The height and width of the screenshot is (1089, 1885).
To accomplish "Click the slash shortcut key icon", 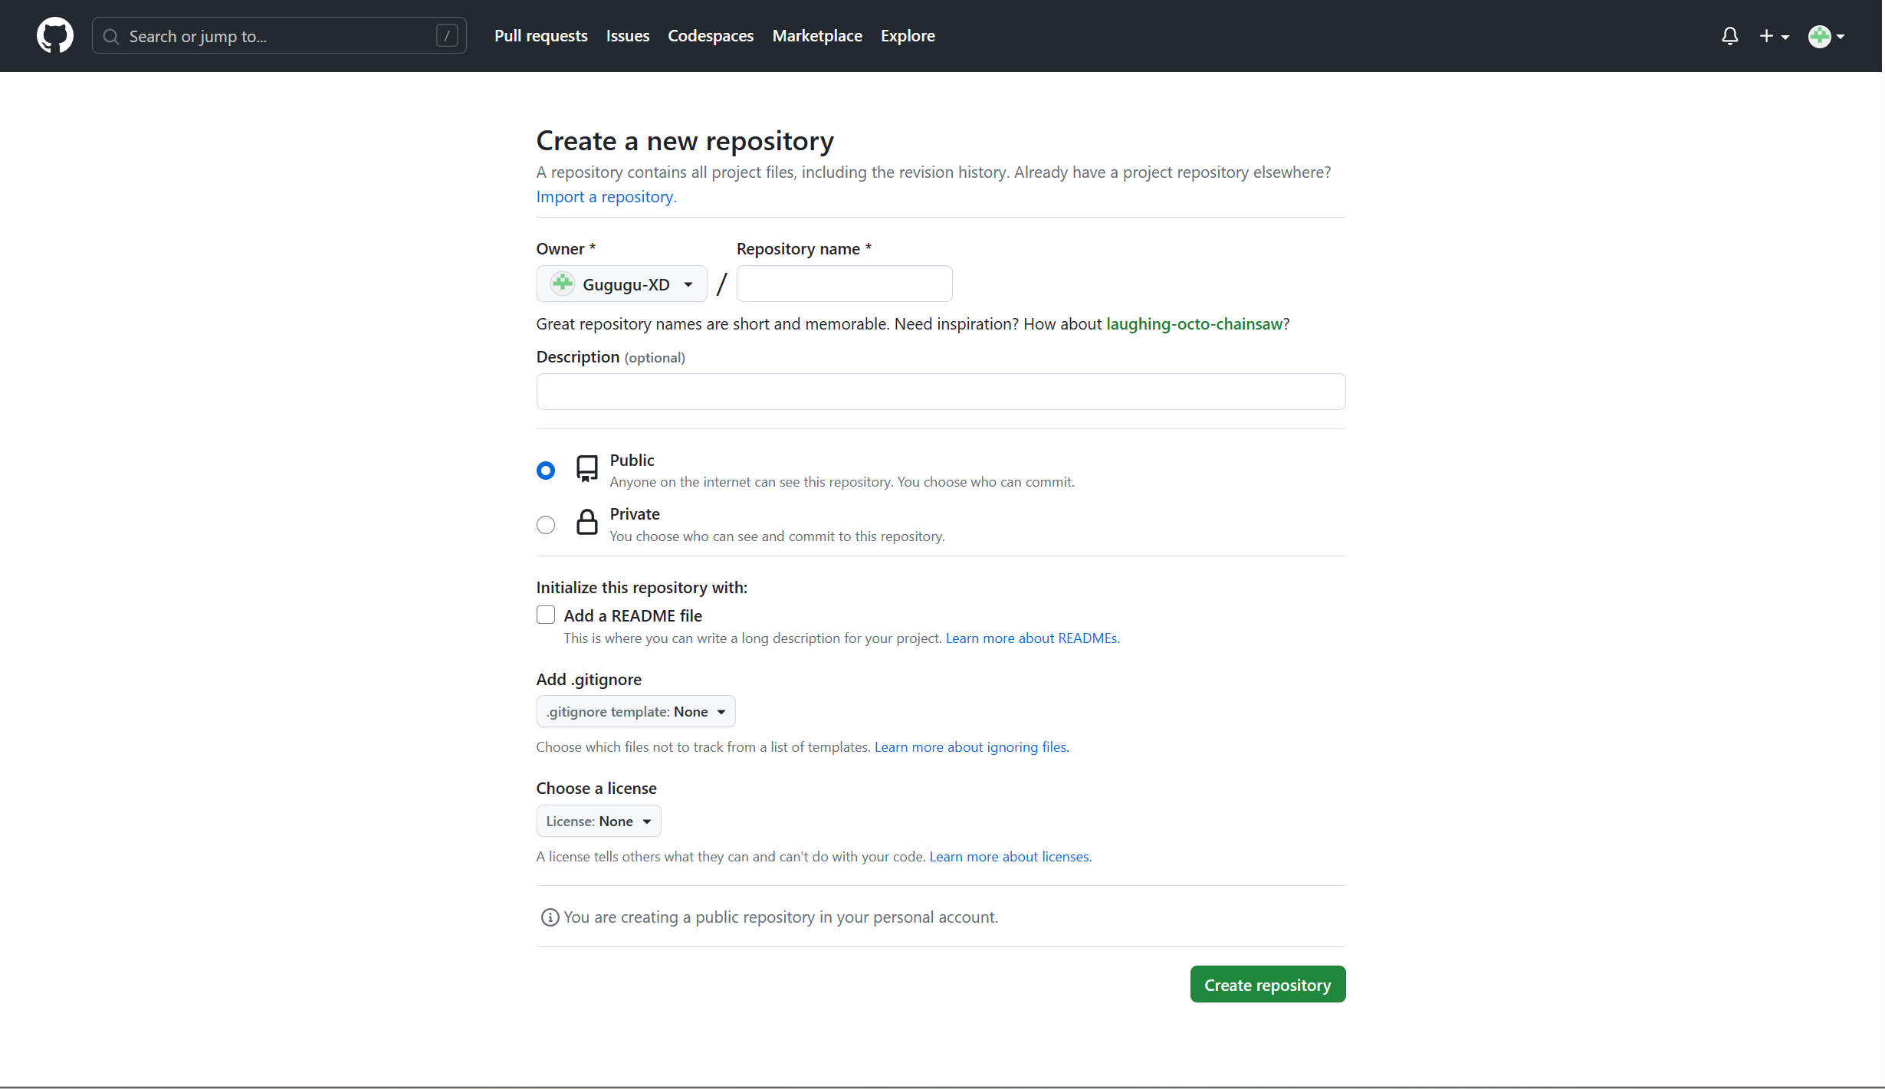I will click(447, 35).
